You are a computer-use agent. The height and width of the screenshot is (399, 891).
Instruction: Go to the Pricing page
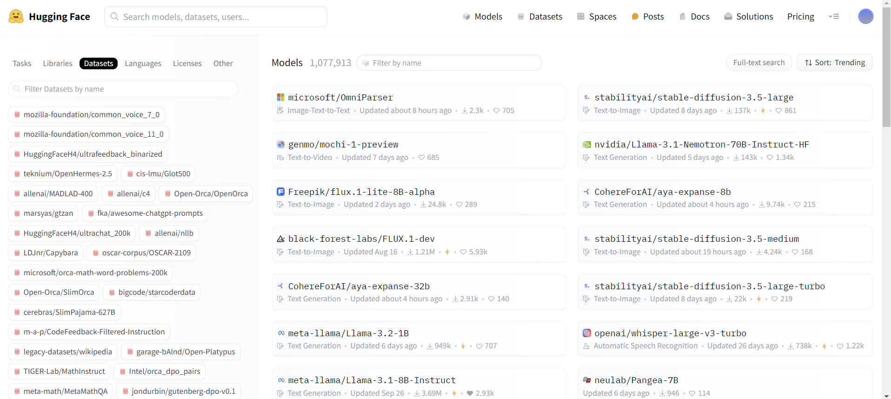pyautogui.click(x=801, y=16)
